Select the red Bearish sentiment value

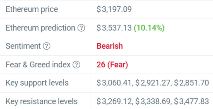pos(110,46)
